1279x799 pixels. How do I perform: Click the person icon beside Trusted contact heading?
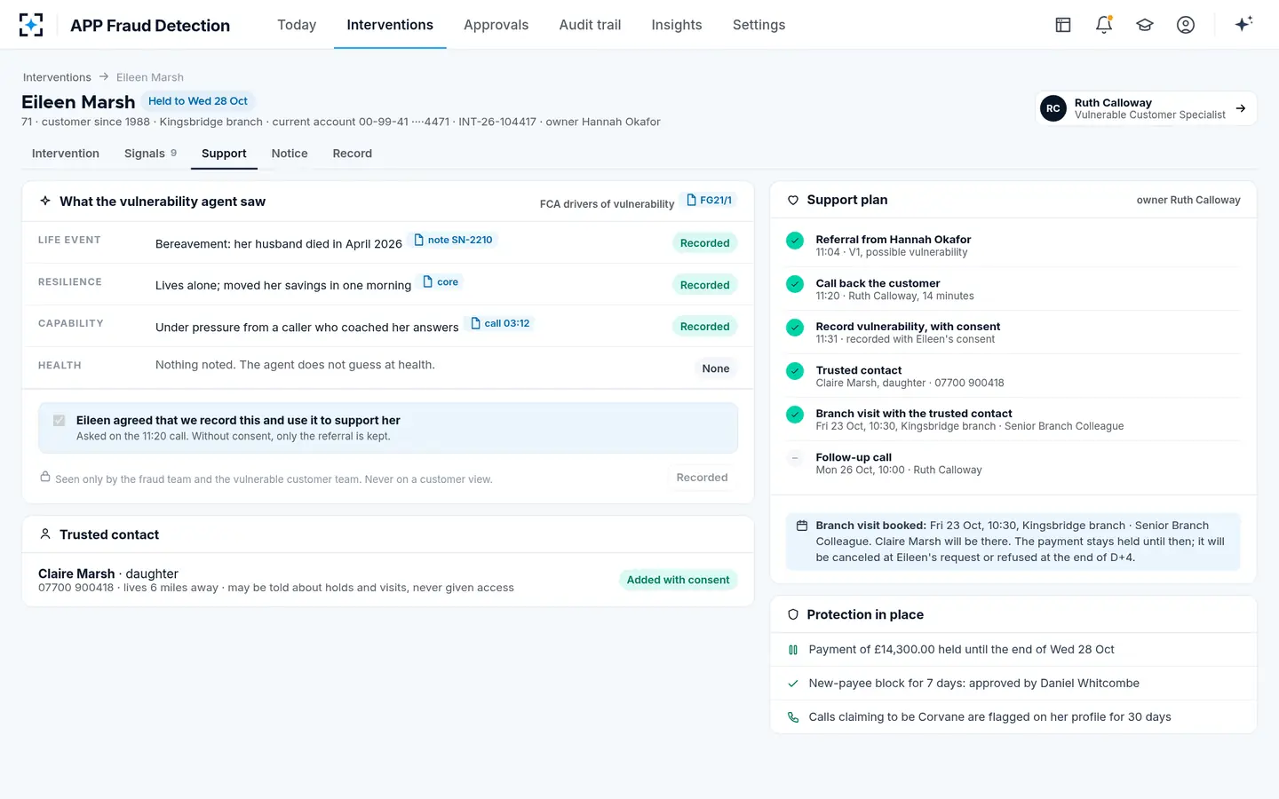(45, 534)
